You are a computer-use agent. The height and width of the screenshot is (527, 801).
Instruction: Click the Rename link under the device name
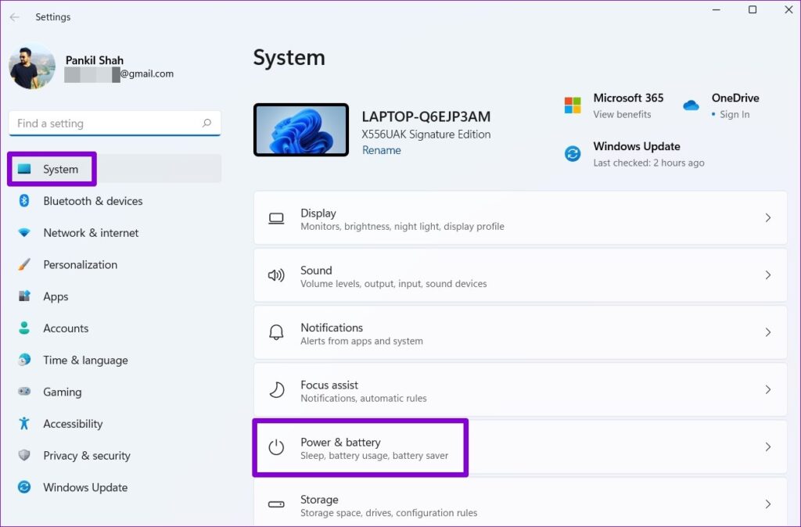pyautogui.click(x=381, y=149)
